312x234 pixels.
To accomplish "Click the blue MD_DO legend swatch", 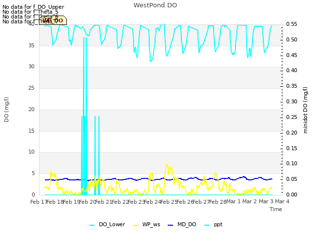I will tap(171, 225).
